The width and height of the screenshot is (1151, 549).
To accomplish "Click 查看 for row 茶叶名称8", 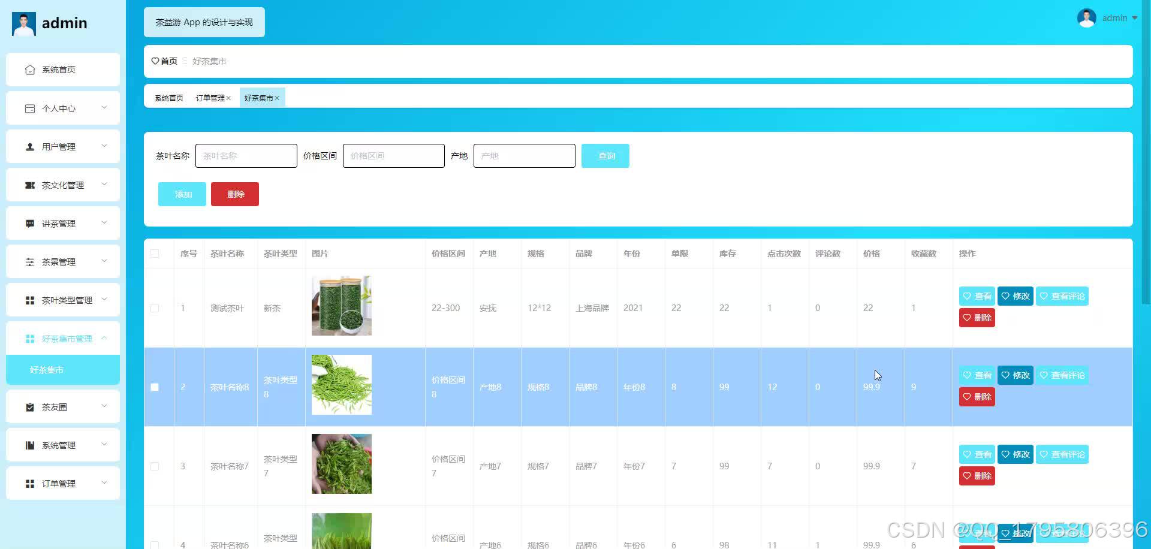I will [x=977, y=375].
